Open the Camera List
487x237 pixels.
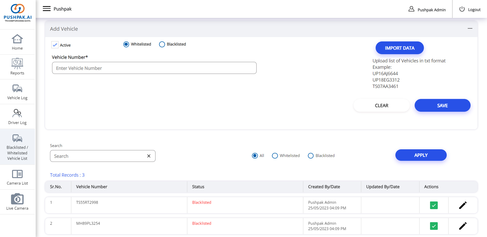17,177
